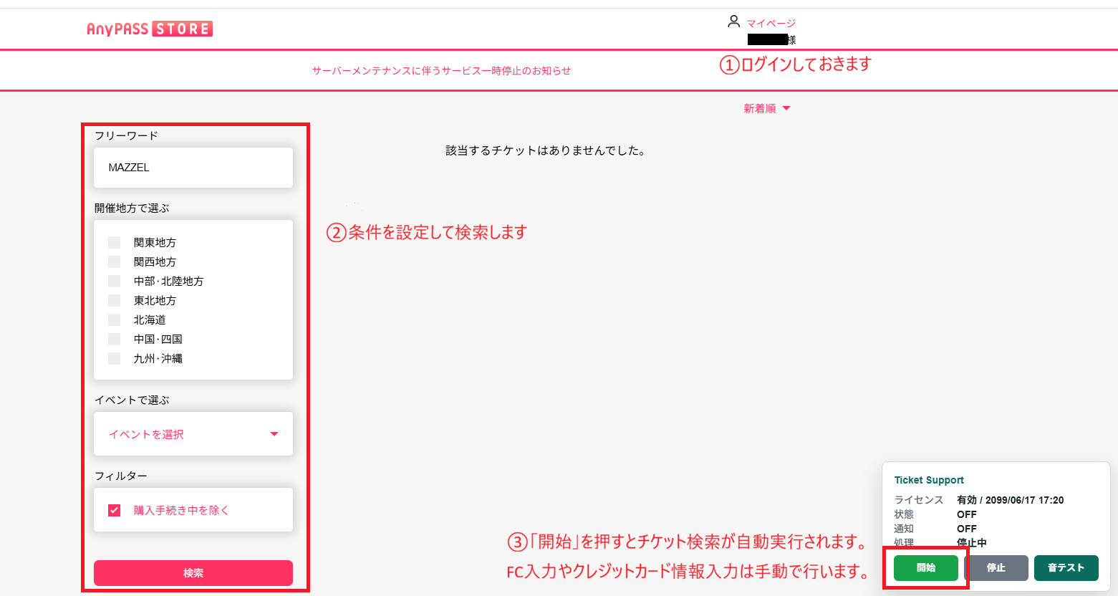
Task: Check the 北海道 checkbox
Action: 114,319
